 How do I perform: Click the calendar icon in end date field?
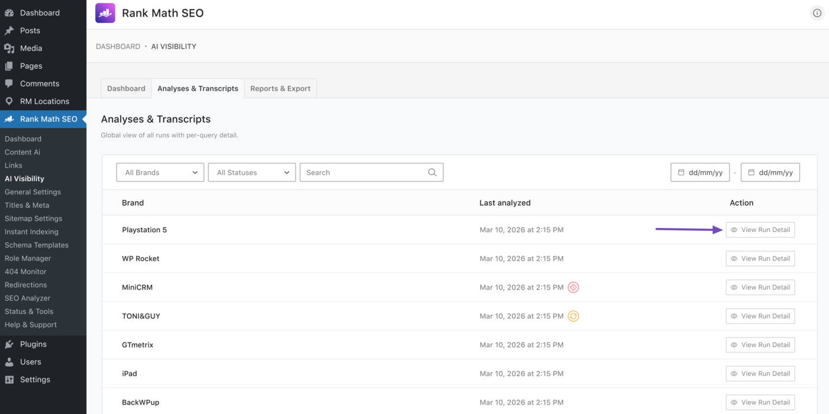tap(751, 172)
